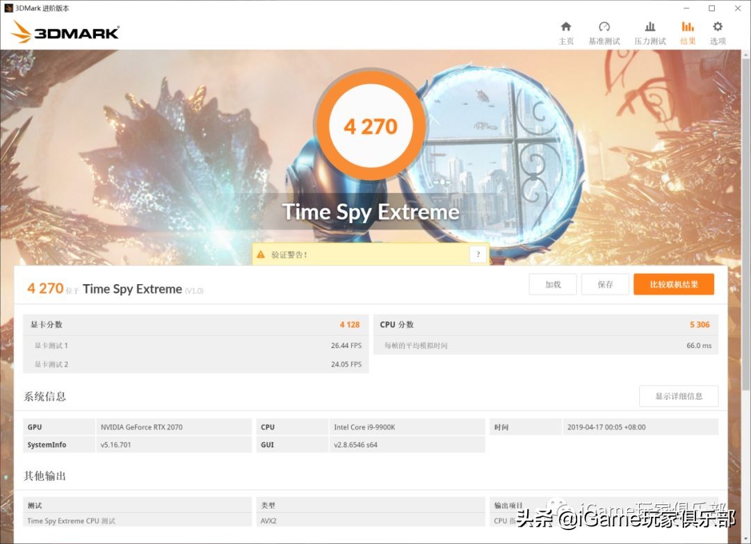
Task: Open the 压力测试 stress test tab
Action: pyautogui.click(x=650, y=33)
